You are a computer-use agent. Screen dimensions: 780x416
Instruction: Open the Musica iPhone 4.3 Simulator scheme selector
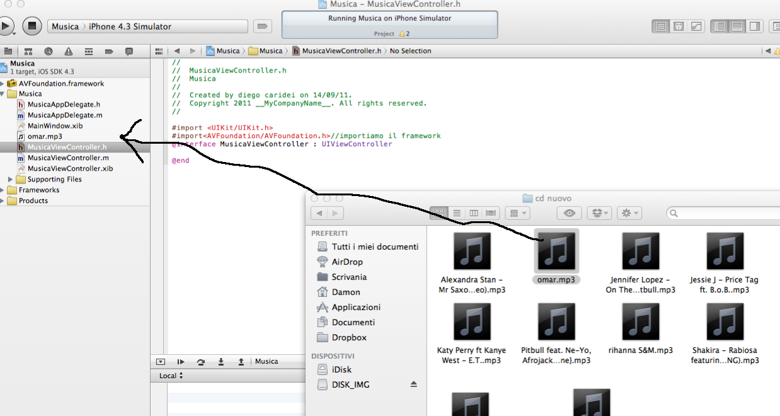point(147,26)
